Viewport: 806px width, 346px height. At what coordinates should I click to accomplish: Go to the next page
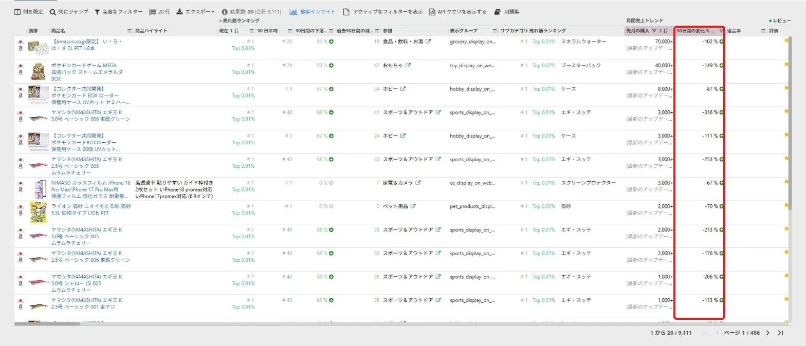pos(768,333)
